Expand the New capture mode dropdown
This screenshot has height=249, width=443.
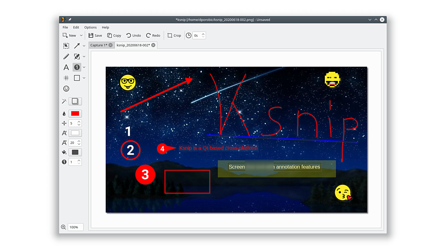pyautogui.click(x=81, y=35)
